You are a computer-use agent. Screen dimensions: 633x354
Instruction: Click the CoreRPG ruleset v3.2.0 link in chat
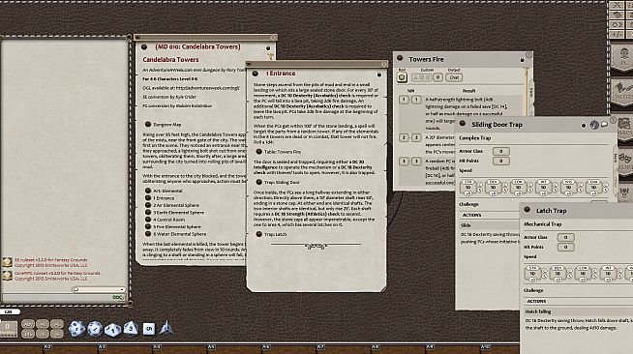(57, 273)
